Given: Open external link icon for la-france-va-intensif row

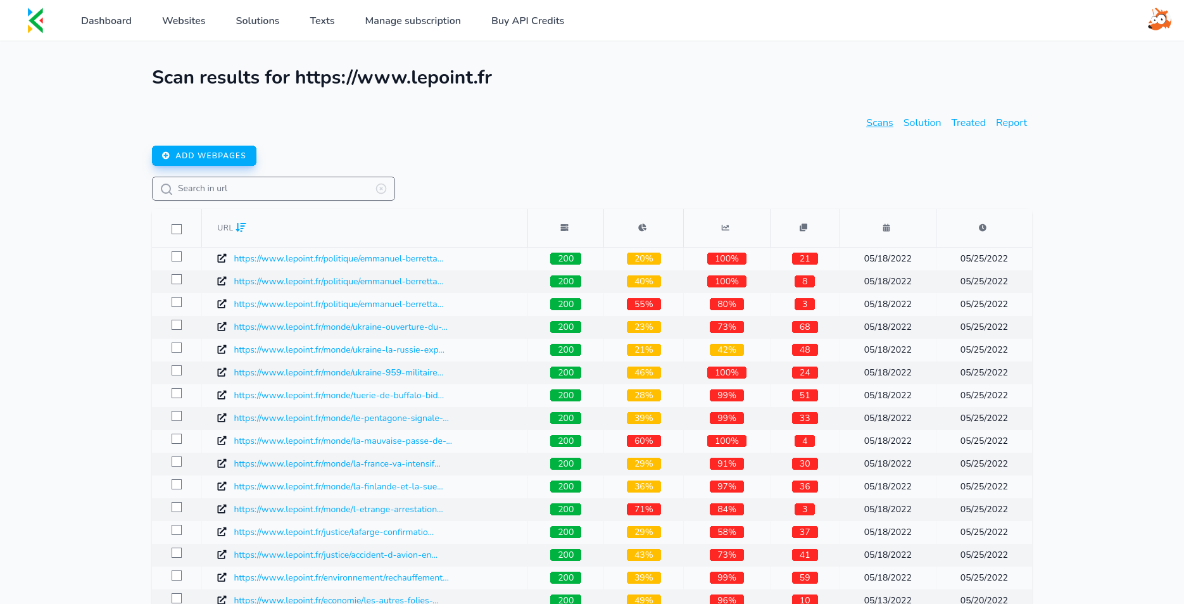Looking at the screenshot, I should (x=222, y=463).
